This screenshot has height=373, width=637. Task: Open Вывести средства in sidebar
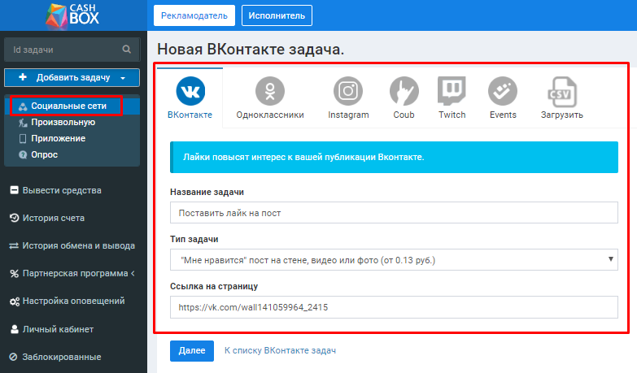coord(62,190)
